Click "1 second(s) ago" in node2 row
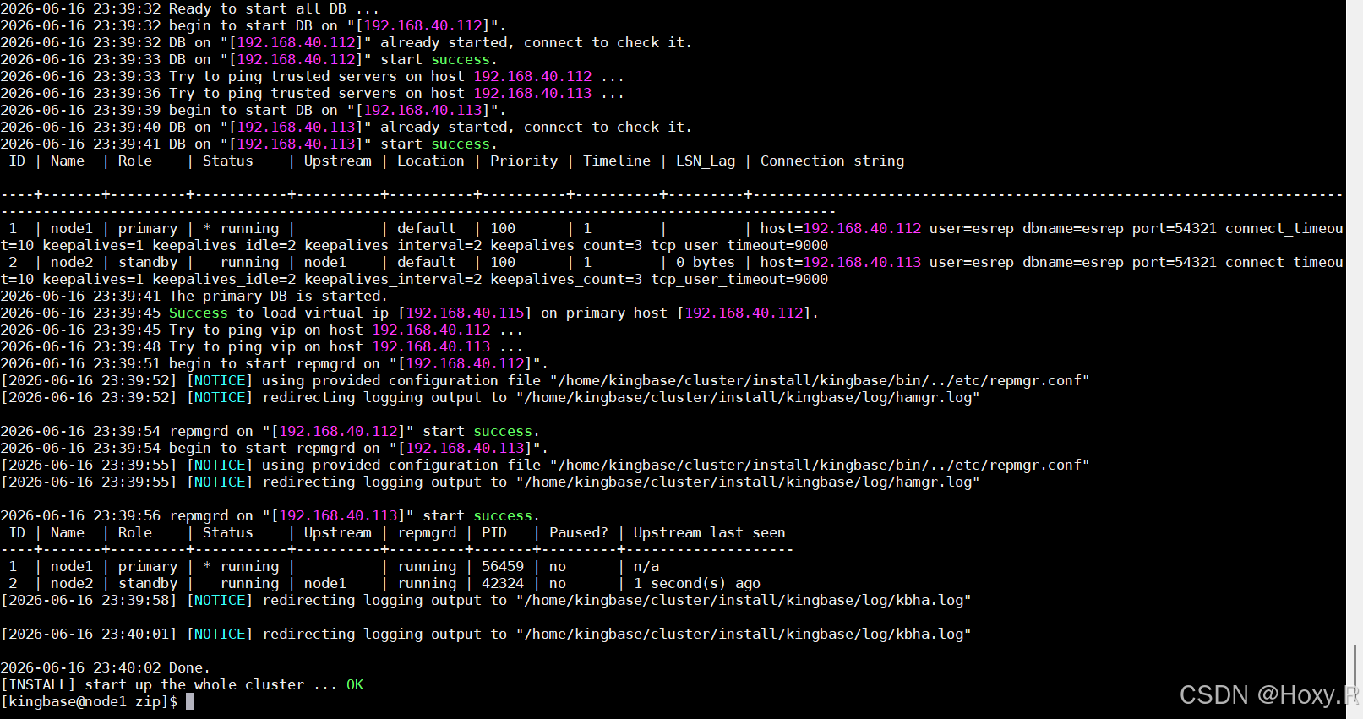Viewport: 1363px width, 719px height. [697, 583]
